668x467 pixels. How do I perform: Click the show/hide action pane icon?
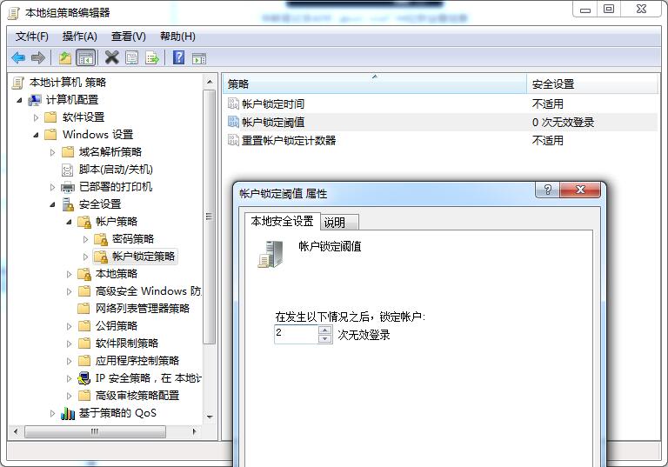click(x=199, y=58)
